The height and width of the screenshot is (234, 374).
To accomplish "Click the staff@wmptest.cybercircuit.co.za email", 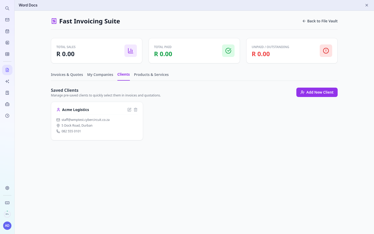I will tap(85, 120).
